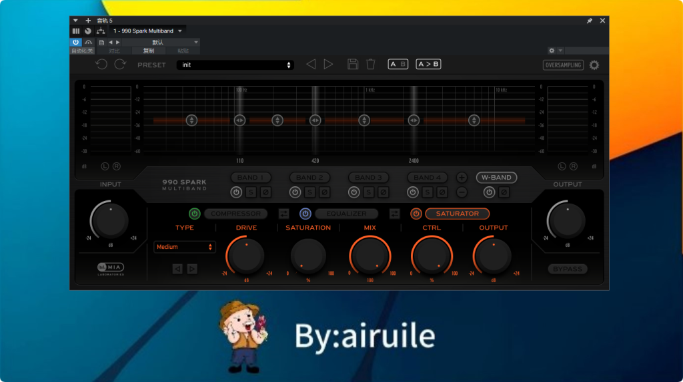This screenshot has width=683, height=382.
Task: Switch to the COMPRESSOR section
Action: coord(235,214)
